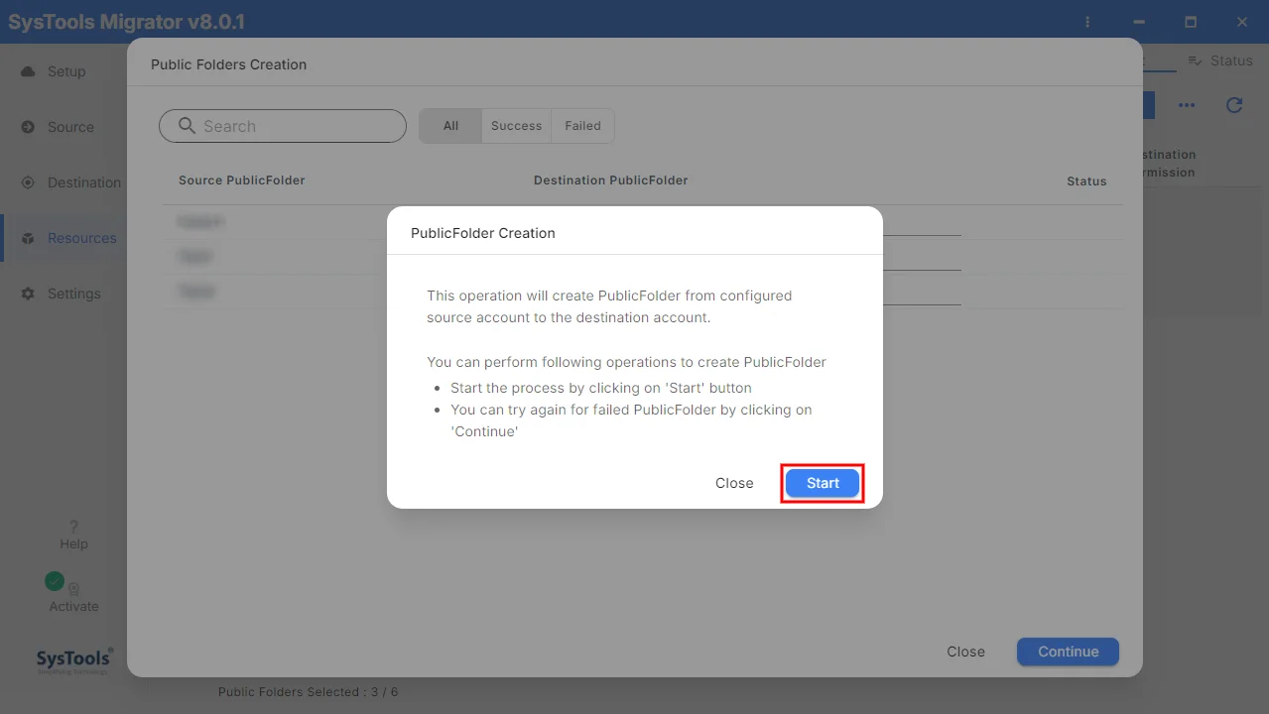This screenshot has height=714, width=1269.
Task: Minimize the SysTools Migrator window
Action: pyautogui.click(x=1140, y=22)
